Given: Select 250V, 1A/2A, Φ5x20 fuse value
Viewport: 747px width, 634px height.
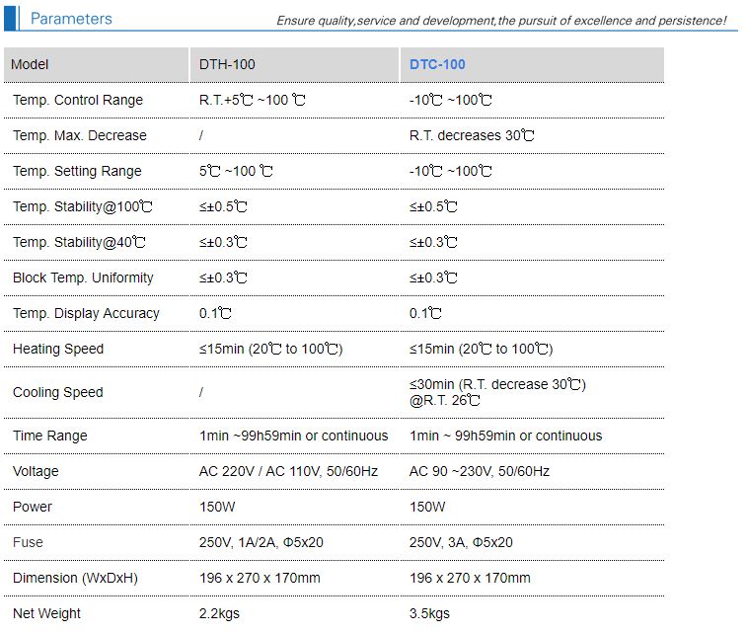Looking at the screenshot, I should click(x=261, y=542).
